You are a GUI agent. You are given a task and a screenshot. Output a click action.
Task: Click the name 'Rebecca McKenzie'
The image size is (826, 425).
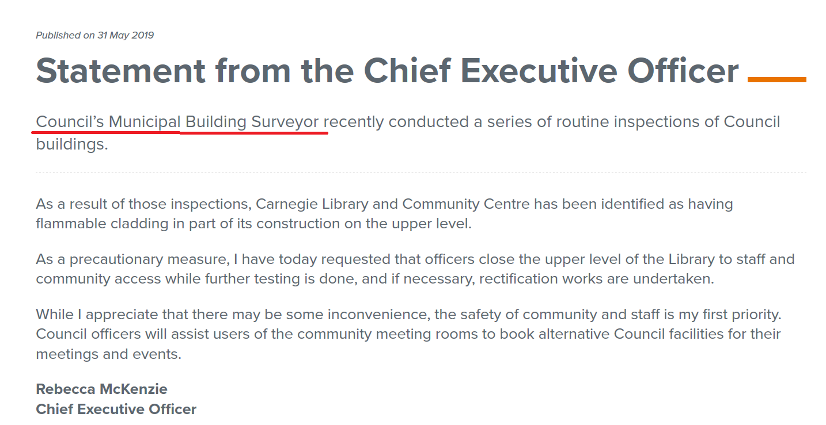tap(101, 389)
